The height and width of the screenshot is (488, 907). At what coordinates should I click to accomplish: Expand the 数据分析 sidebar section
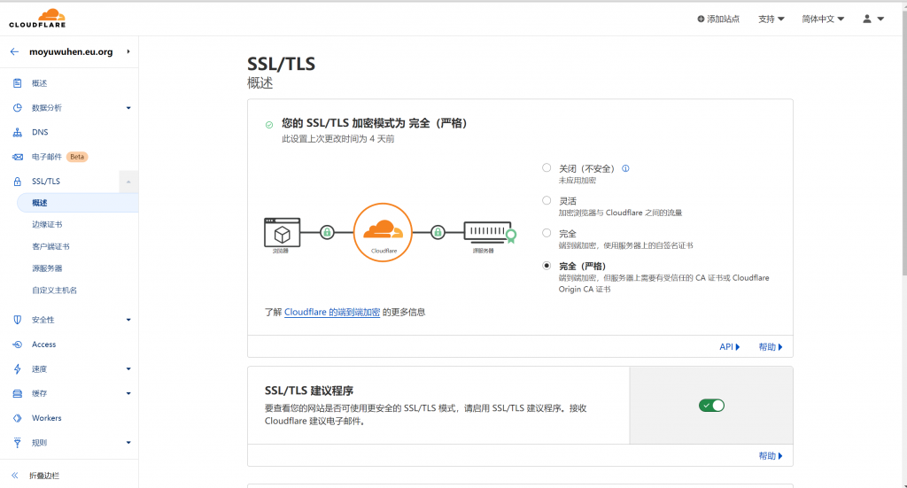tap(128, 107)
